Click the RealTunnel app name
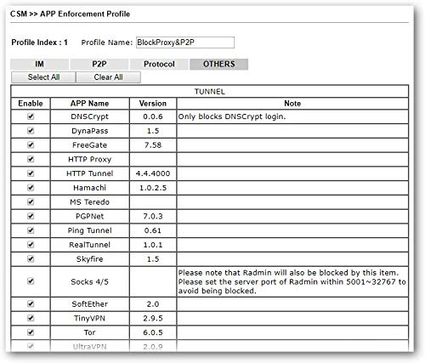 click(89, 245)
